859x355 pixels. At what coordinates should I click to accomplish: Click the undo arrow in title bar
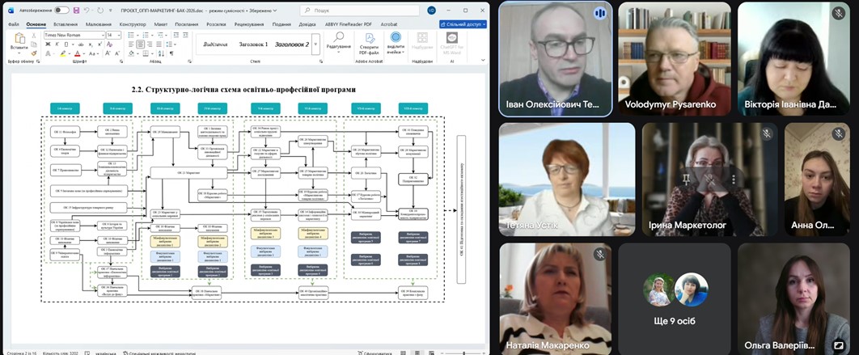coord(88,11)
